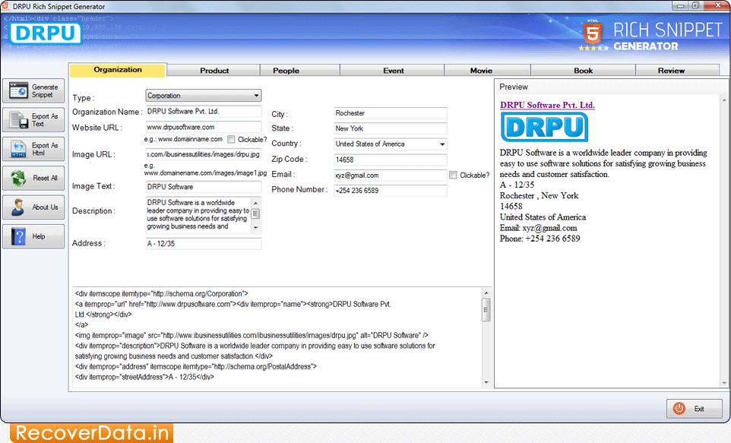
Task: Click the DRPU logo in header
Action: click(46, 33)
